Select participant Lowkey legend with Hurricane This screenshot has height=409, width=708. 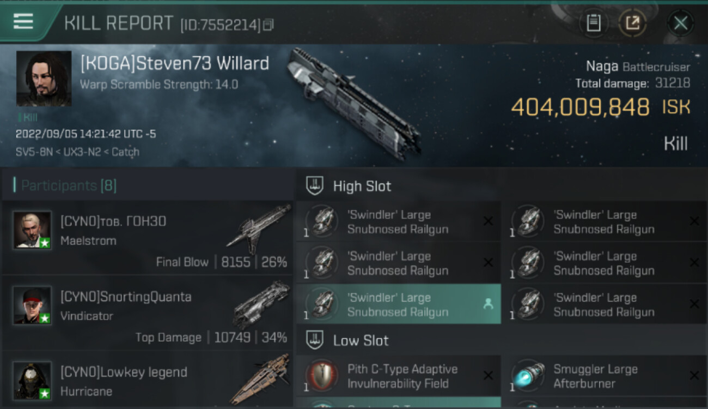pos(148,380)
